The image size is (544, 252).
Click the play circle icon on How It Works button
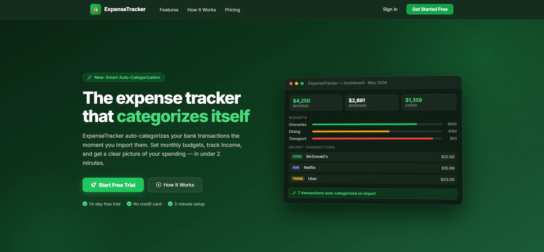point(158,185)
